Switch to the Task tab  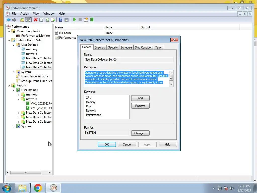[158, 47]
